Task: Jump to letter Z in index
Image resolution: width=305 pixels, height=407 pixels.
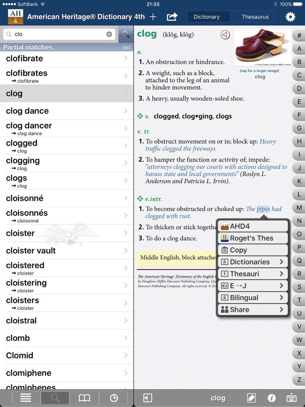Action: [x=299, y=379]
